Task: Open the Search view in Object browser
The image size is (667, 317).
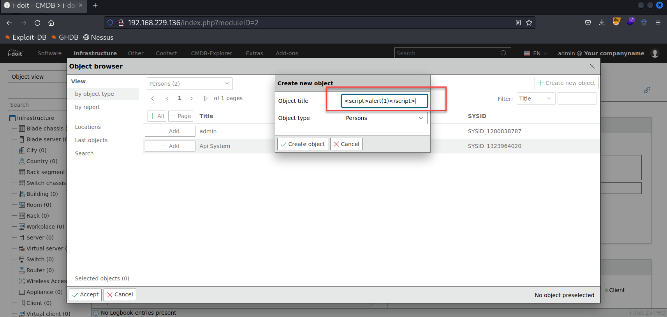Action: (x=84, y=153)
